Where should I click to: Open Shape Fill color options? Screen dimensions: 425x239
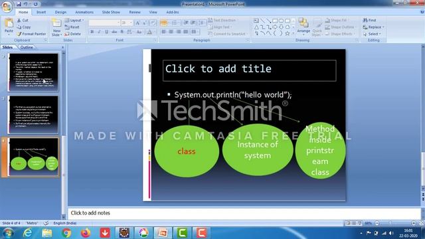point(337,21)
